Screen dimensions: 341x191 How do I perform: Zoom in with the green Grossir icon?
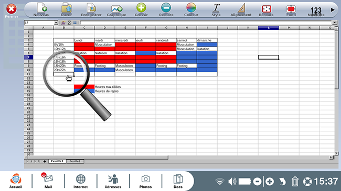tap(141, 9)
